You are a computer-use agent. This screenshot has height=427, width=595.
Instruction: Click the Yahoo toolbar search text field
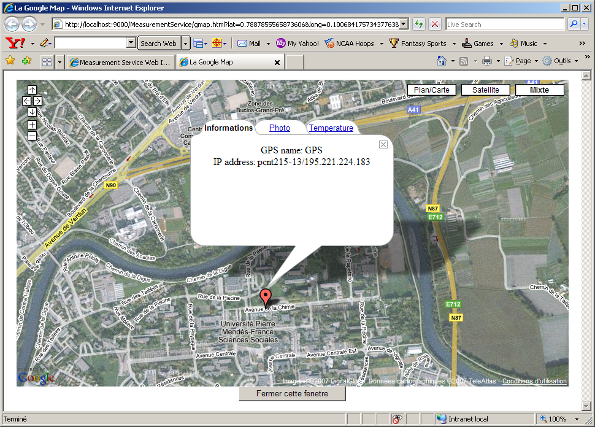[x=91, y=43]
